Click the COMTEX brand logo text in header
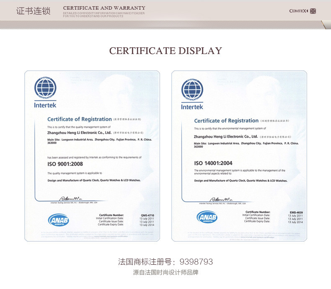 (x=298, y=11)
